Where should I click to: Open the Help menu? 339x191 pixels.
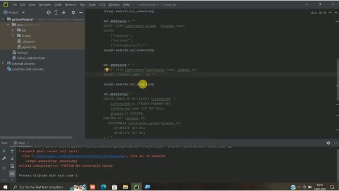(x=126, y=5)
